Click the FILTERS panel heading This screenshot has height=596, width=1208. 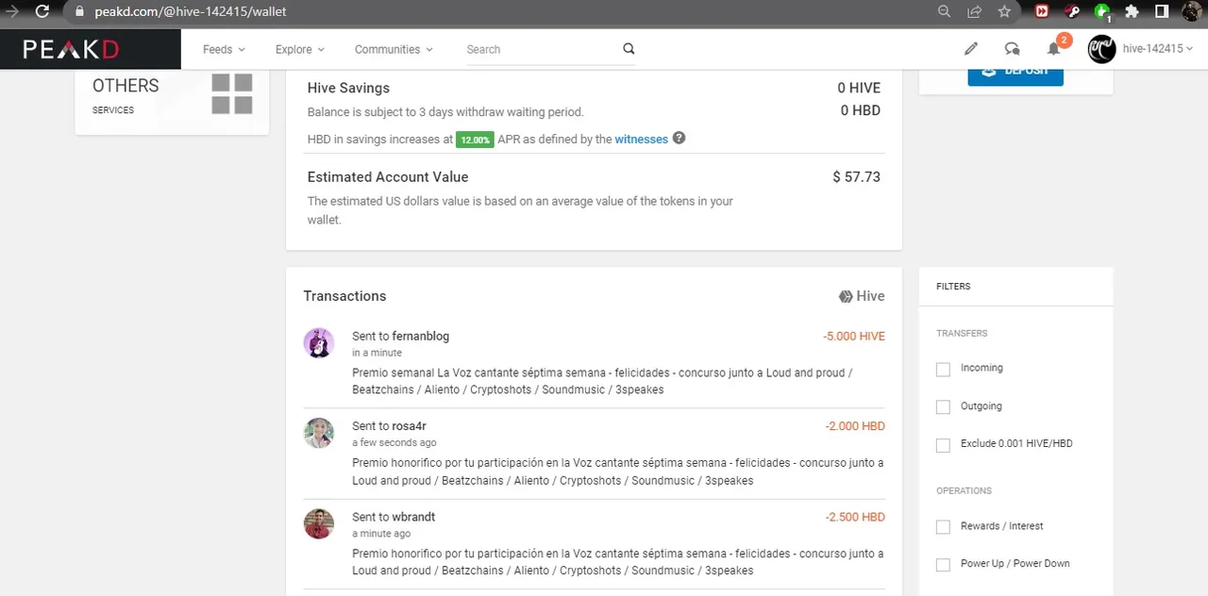coord(953,286)
